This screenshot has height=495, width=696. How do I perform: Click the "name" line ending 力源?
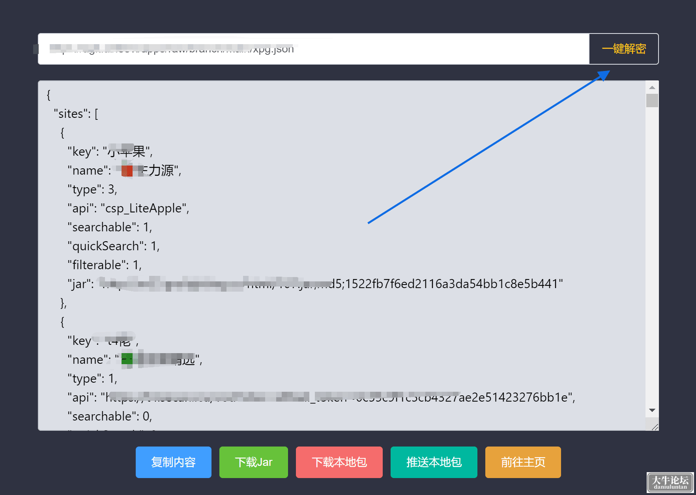pyautogui.click(x=124, y=171)
